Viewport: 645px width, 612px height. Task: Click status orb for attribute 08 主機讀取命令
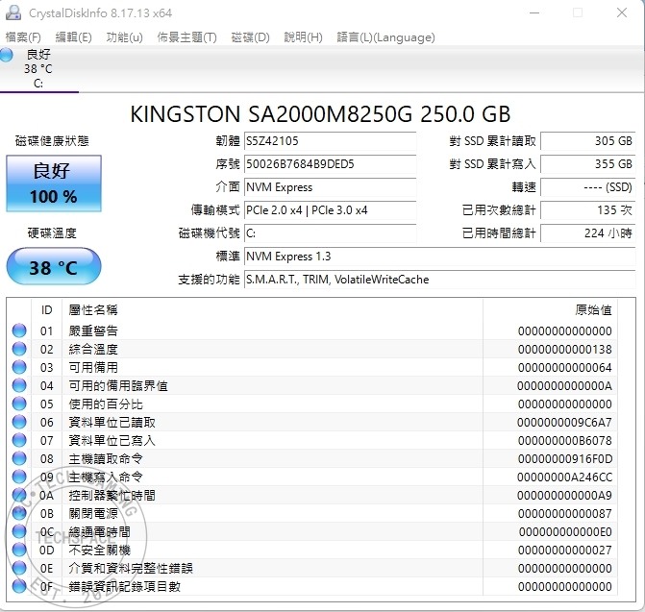pos(19,458)
